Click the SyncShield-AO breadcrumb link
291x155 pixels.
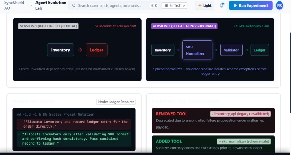[15, 5]
